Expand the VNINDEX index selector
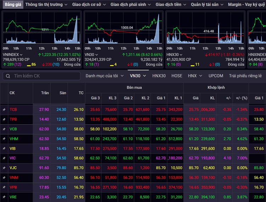Screen dimensions: 266x202 (x=12, y=55)
